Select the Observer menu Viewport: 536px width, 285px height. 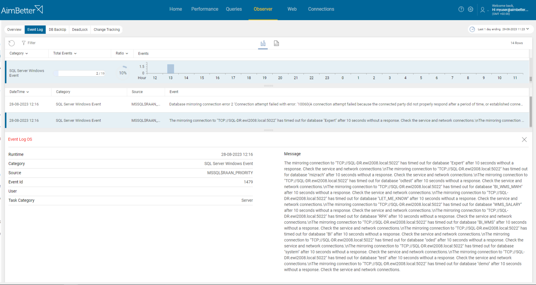pyautogui.click(x=263, y=9)
